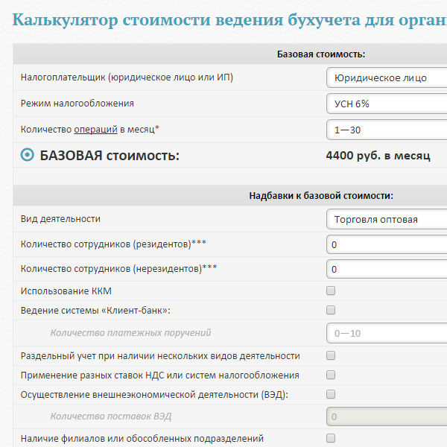The image size is (447, 447).
Task: Expand the Режим налогообложения dropdown УСН 6%
Action: (387, 104)
